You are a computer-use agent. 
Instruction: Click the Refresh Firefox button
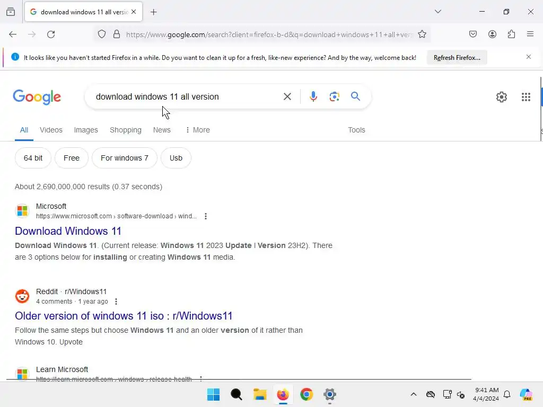point(457,57)
